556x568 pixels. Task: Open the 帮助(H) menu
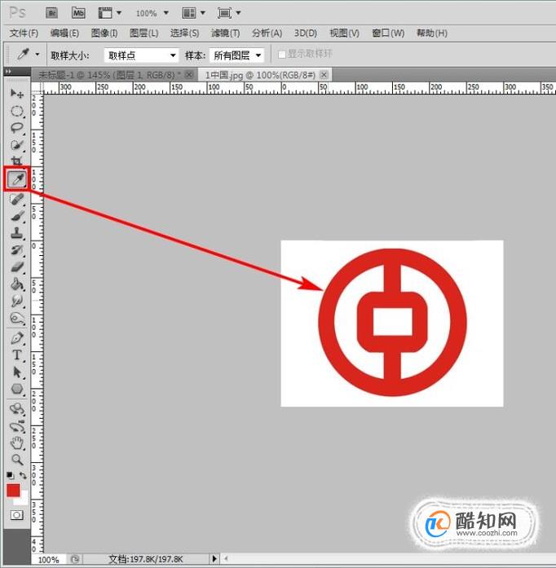[432, 33]
